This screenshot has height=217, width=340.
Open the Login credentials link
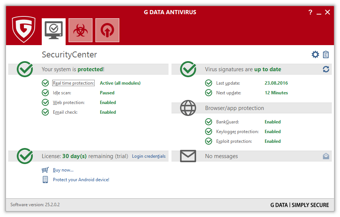tap(149, 156)
